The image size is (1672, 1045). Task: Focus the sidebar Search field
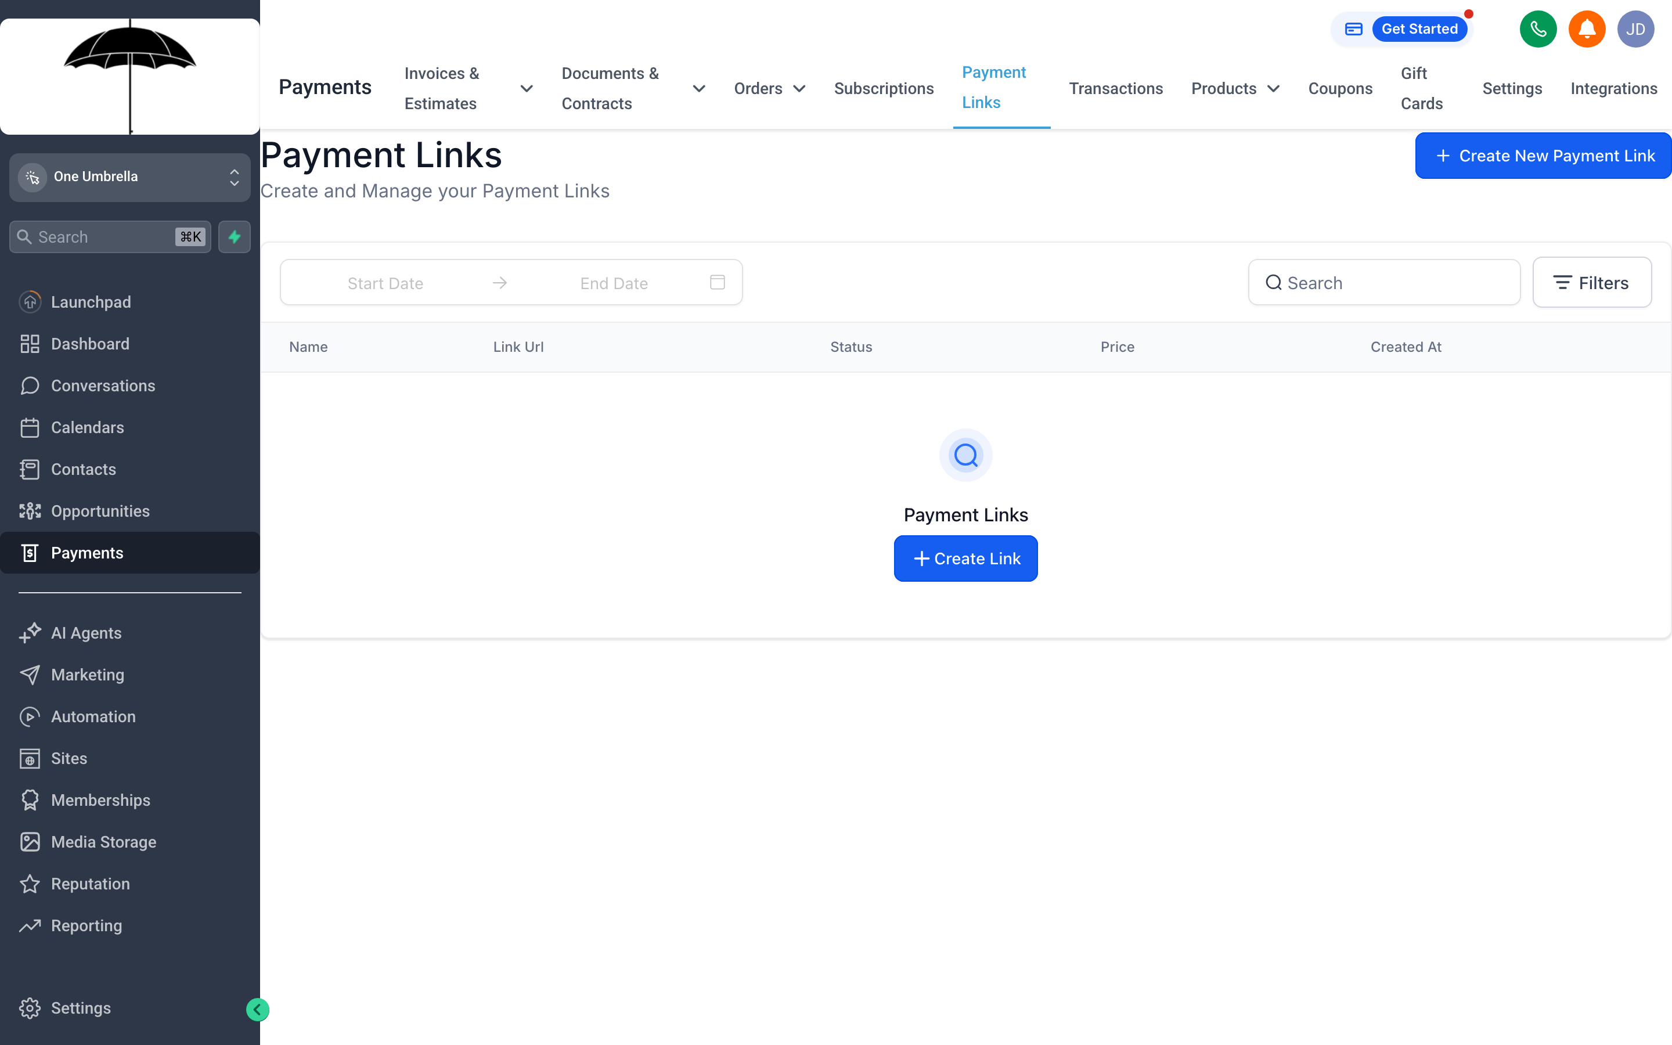click(110, 237)
